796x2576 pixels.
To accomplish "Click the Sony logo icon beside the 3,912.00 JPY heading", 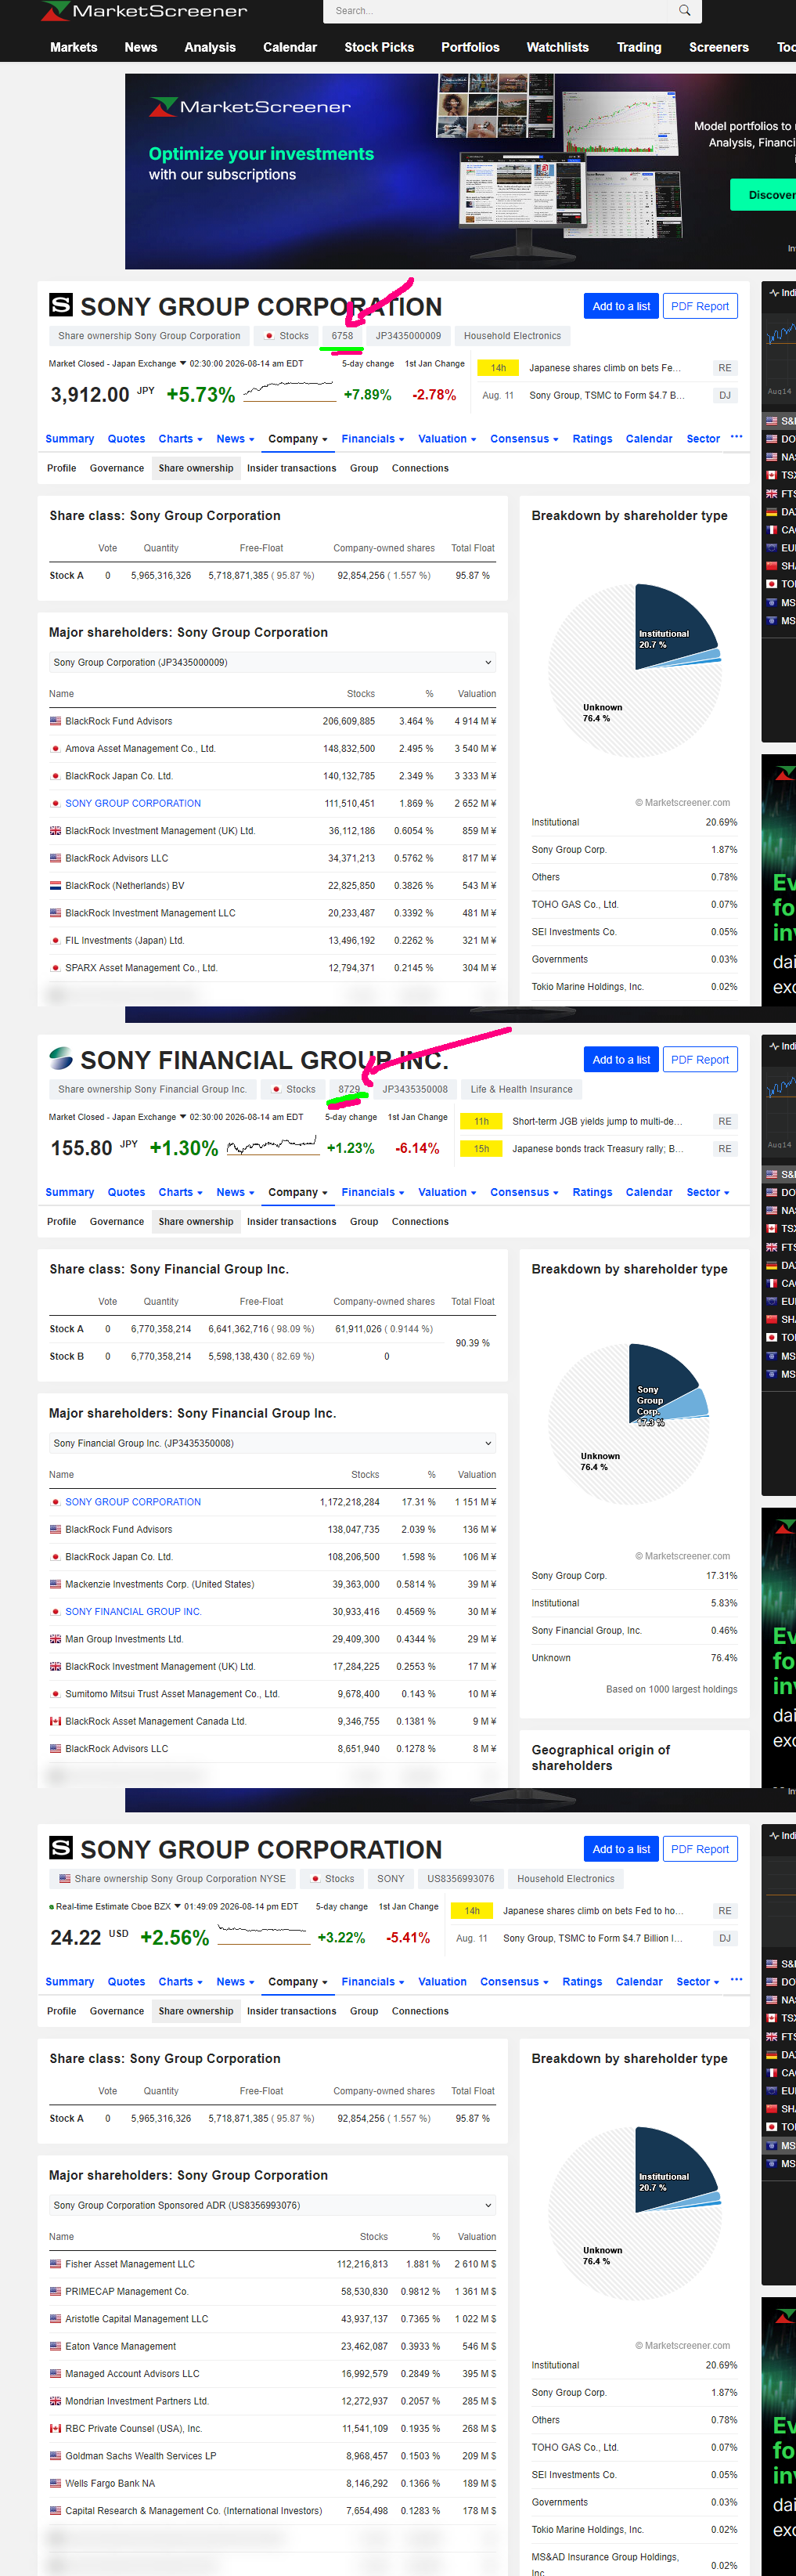I will coord(61,305).
